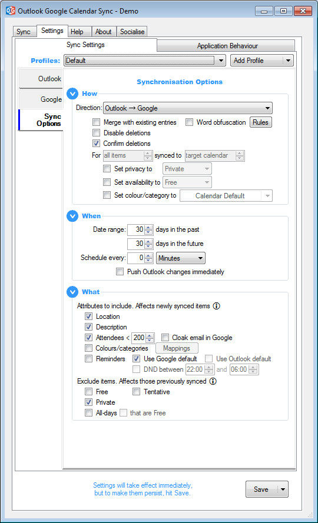This screenshot has width=318, height=523.
Task: Click 'target calendar' spinner field
Action: pyautogui.click(x=215, y=156)
